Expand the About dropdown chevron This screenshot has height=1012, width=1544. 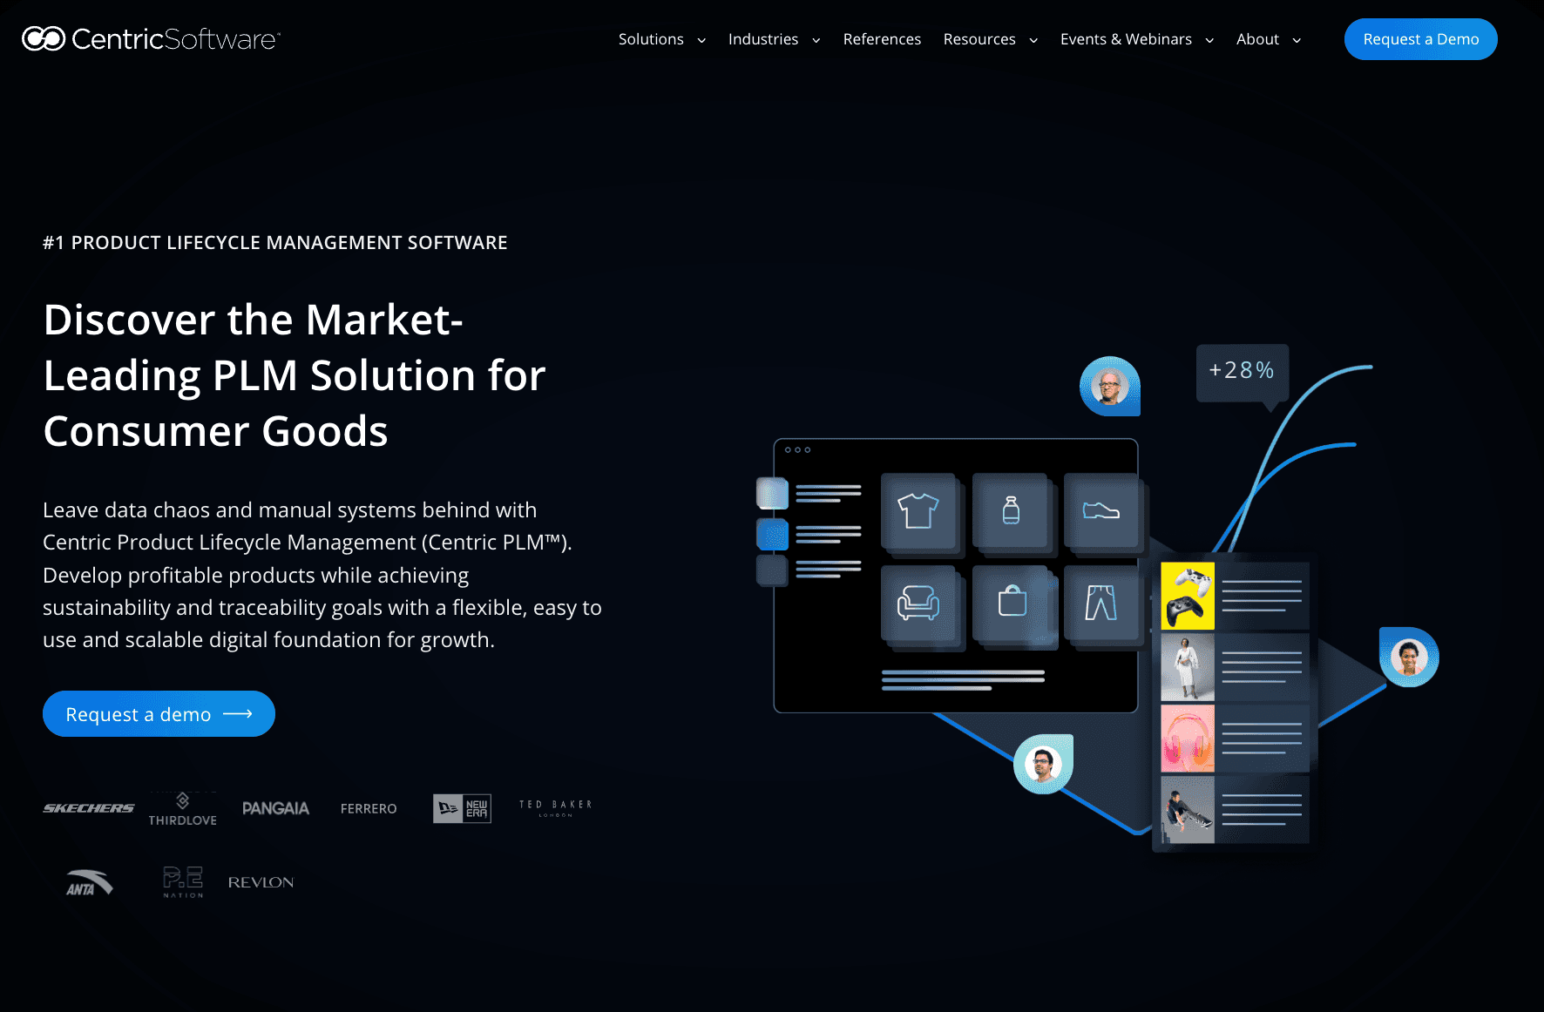click(1297, 40)
